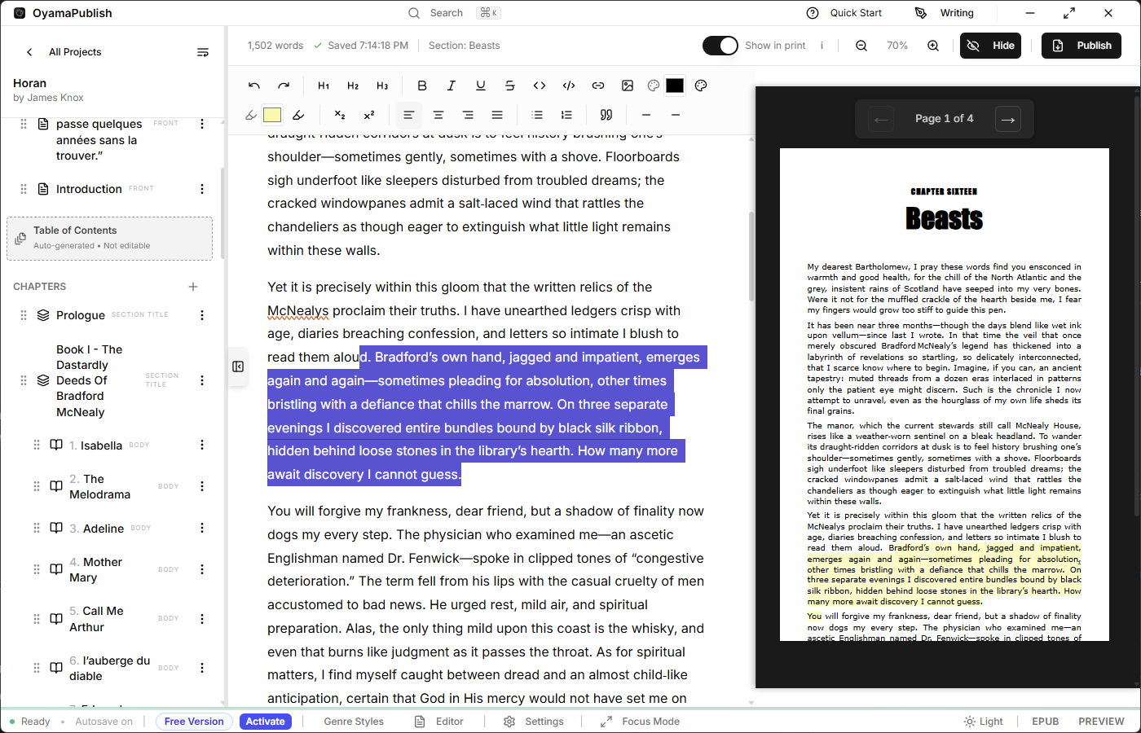
Task: Apply subscript formatting
Action: [x=340, y=115]
